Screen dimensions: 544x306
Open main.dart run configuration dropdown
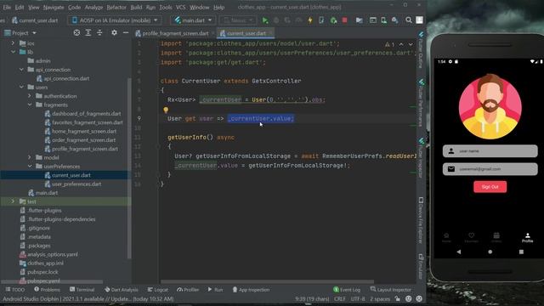[194, 20]
